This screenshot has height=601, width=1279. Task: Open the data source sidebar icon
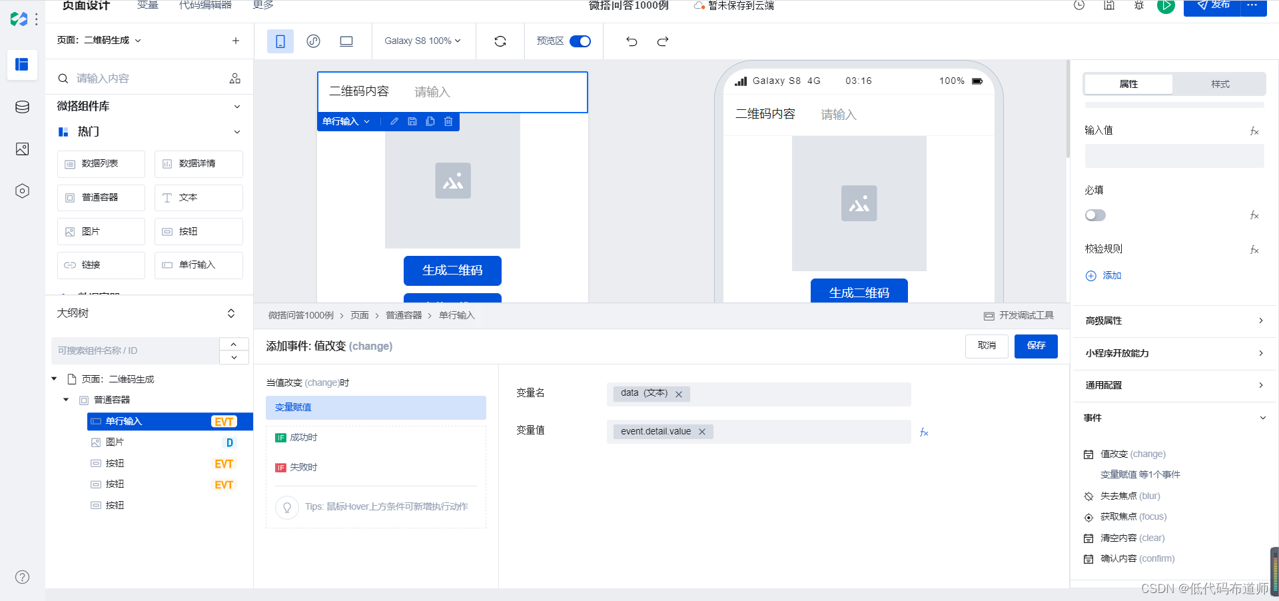pyautogui.click(x=22, y=107)
